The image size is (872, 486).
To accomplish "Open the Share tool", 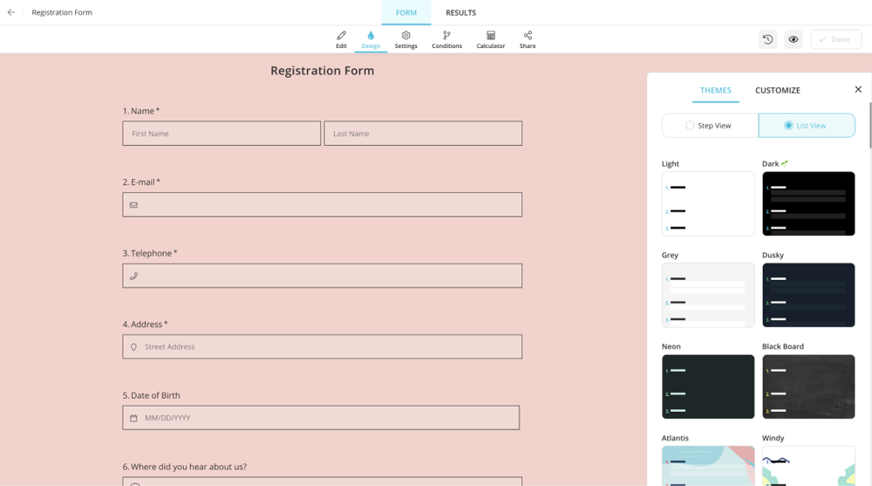I will (x=528, y=39).
